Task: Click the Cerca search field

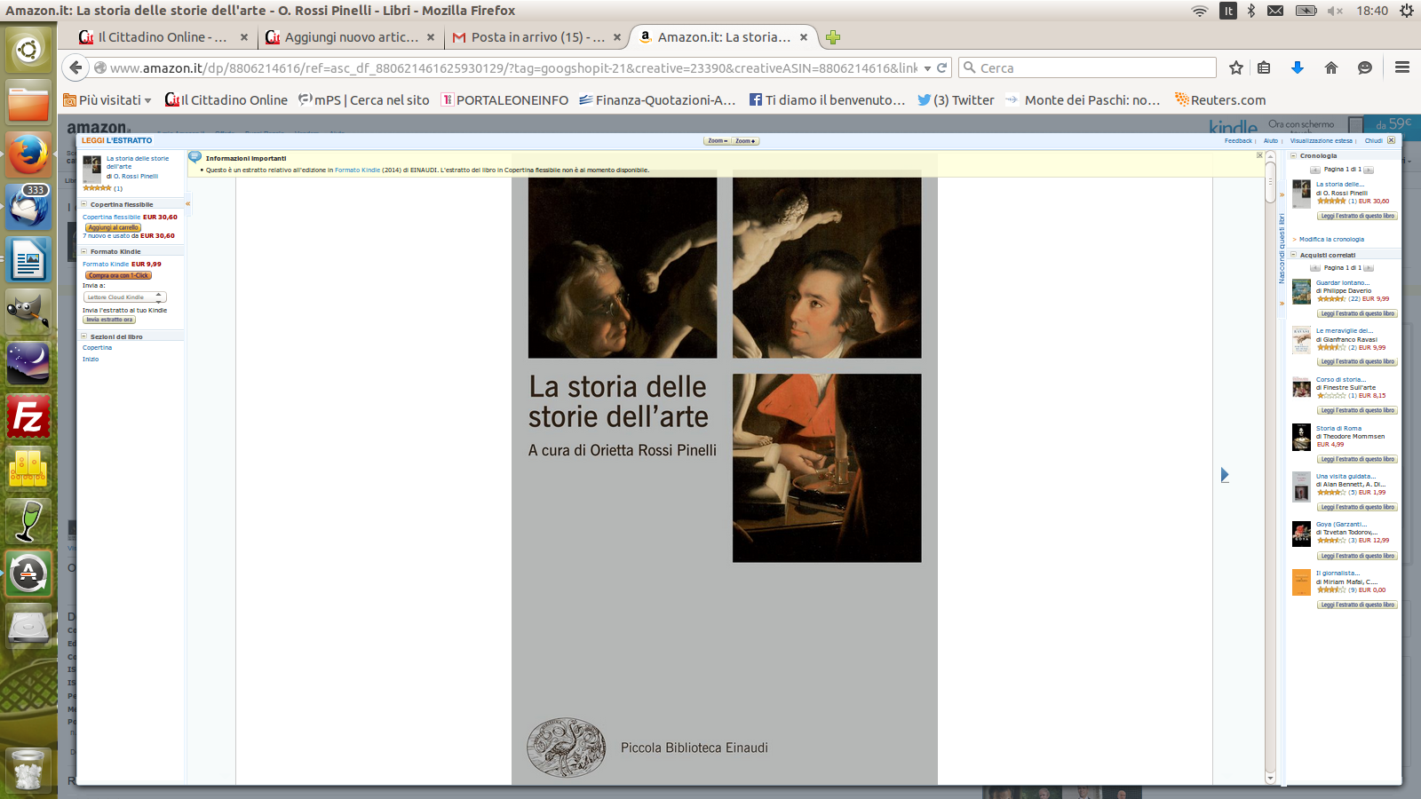Action: point(1087,67)
